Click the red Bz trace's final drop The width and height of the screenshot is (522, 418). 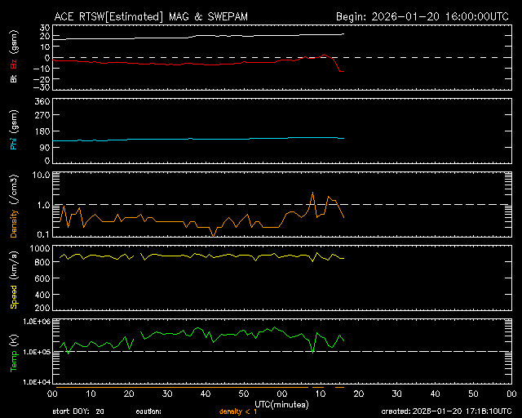click(337, 65)
